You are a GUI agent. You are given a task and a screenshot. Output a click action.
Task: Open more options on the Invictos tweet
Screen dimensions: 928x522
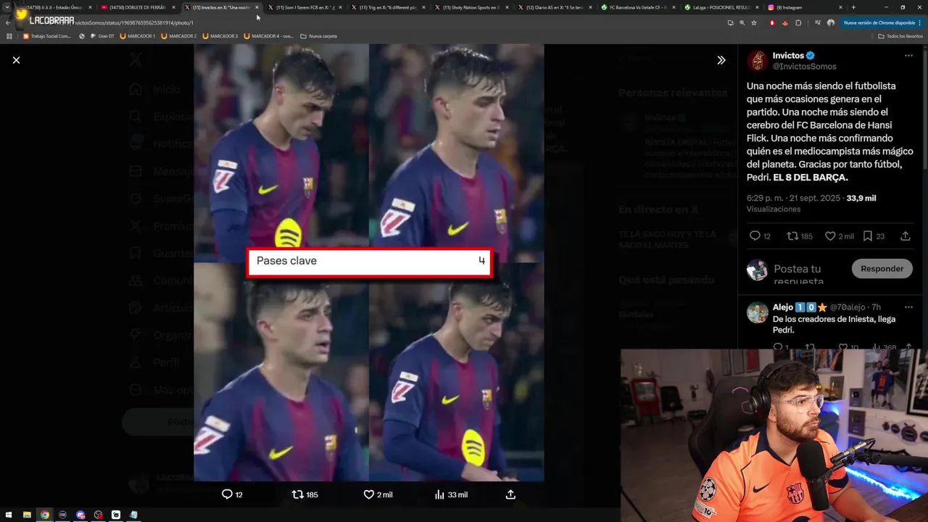pos(908,56)
